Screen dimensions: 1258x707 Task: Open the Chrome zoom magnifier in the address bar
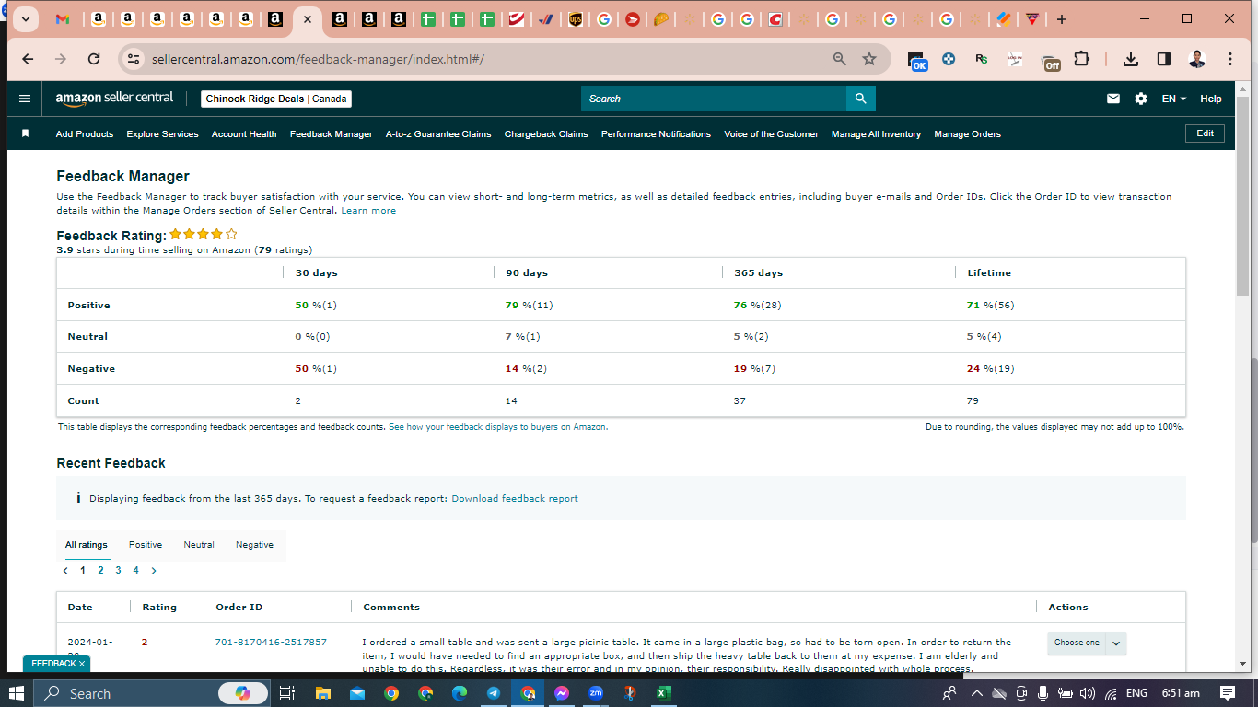coord(839,59)
